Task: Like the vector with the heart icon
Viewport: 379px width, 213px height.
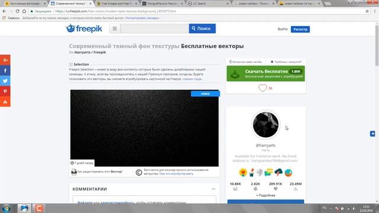Action: click(262, 88)
